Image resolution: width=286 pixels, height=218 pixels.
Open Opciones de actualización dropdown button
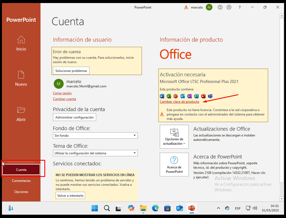[174, 137]
